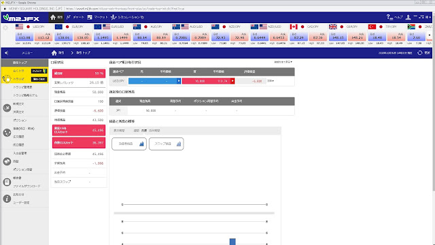Click the Canada flag of CAD/JPY
435x245 pixels.
294,27
